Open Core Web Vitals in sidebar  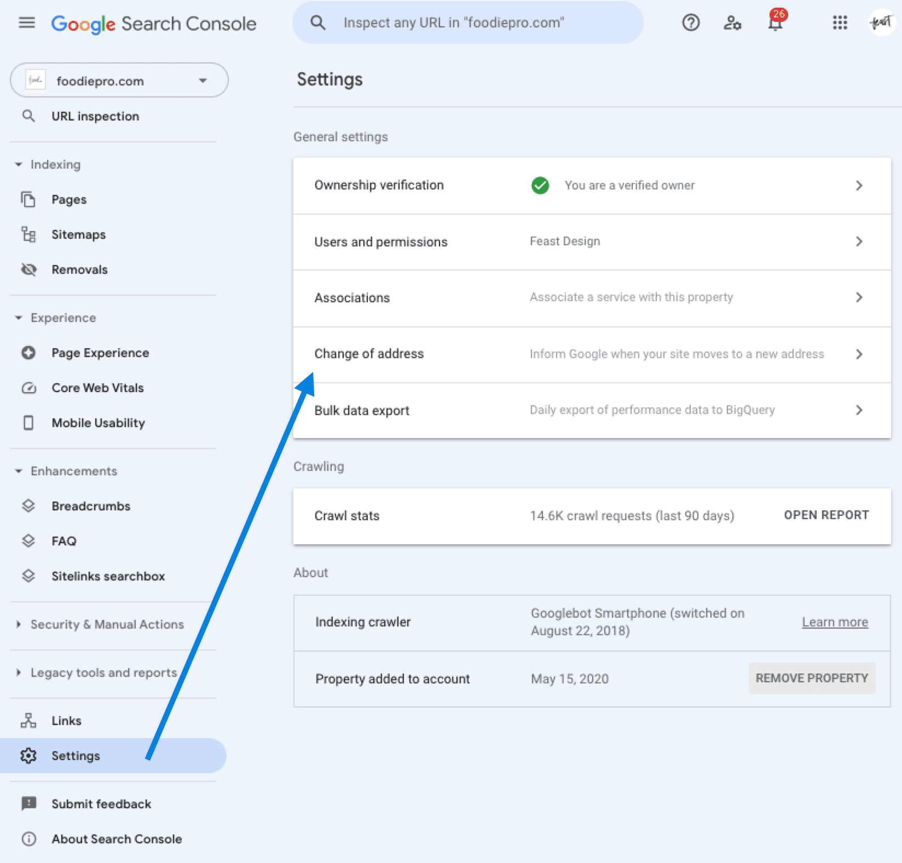tap(97, 388)
